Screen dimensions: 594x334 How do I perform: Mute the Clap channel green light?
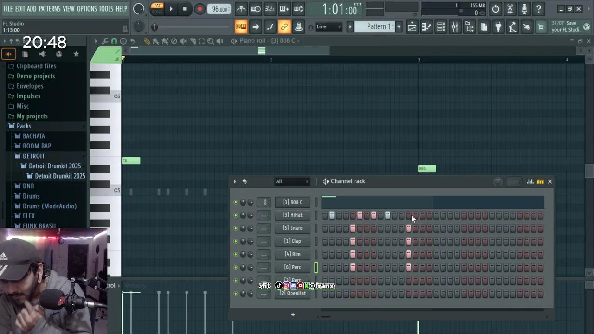coord(236,241)
